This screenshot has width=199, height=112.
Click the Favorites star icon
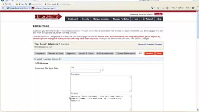(x=3, y=4)
